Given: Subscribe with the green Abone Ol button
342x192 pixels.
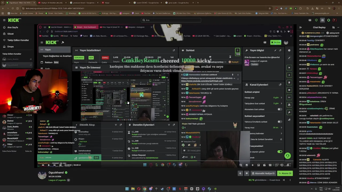Looking at the screenshot, I should [x=285, y=173].
